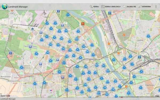Viewport: 160px width, 100px height.
Task: Click the 4 km scale bar
Action: (139, 97)
